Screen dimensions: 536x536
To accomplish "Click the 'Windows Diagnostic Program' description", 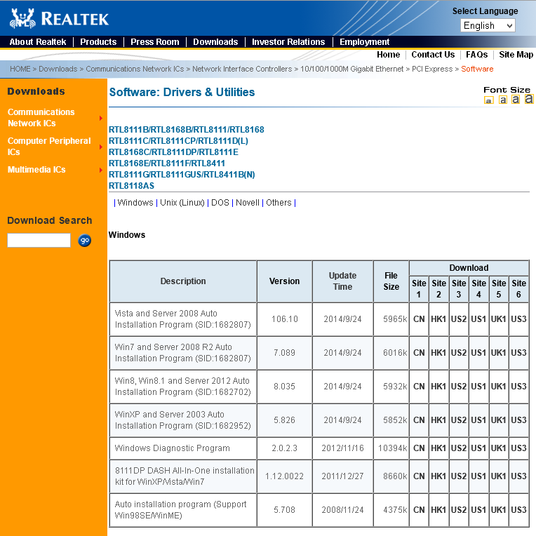I will 173,448.
